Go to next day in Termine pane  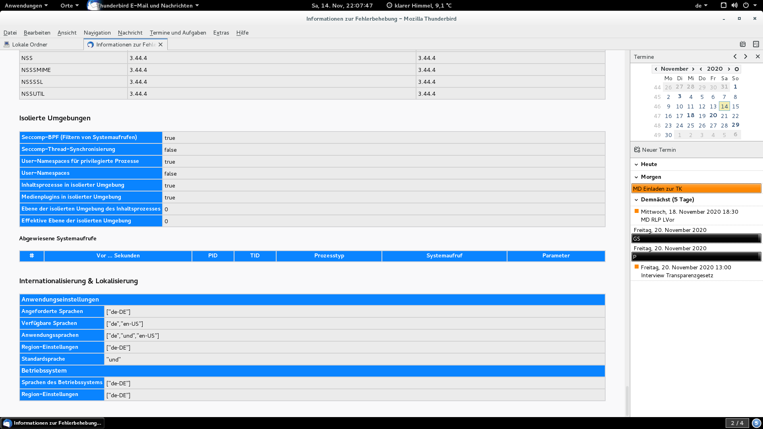coord(746,56)
